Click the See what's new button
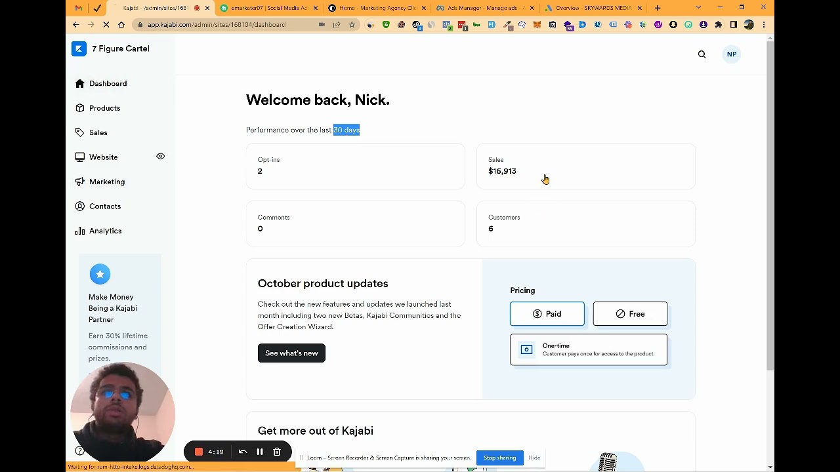The height and width of the screenshot is (472, 840). tap(291, 353)
